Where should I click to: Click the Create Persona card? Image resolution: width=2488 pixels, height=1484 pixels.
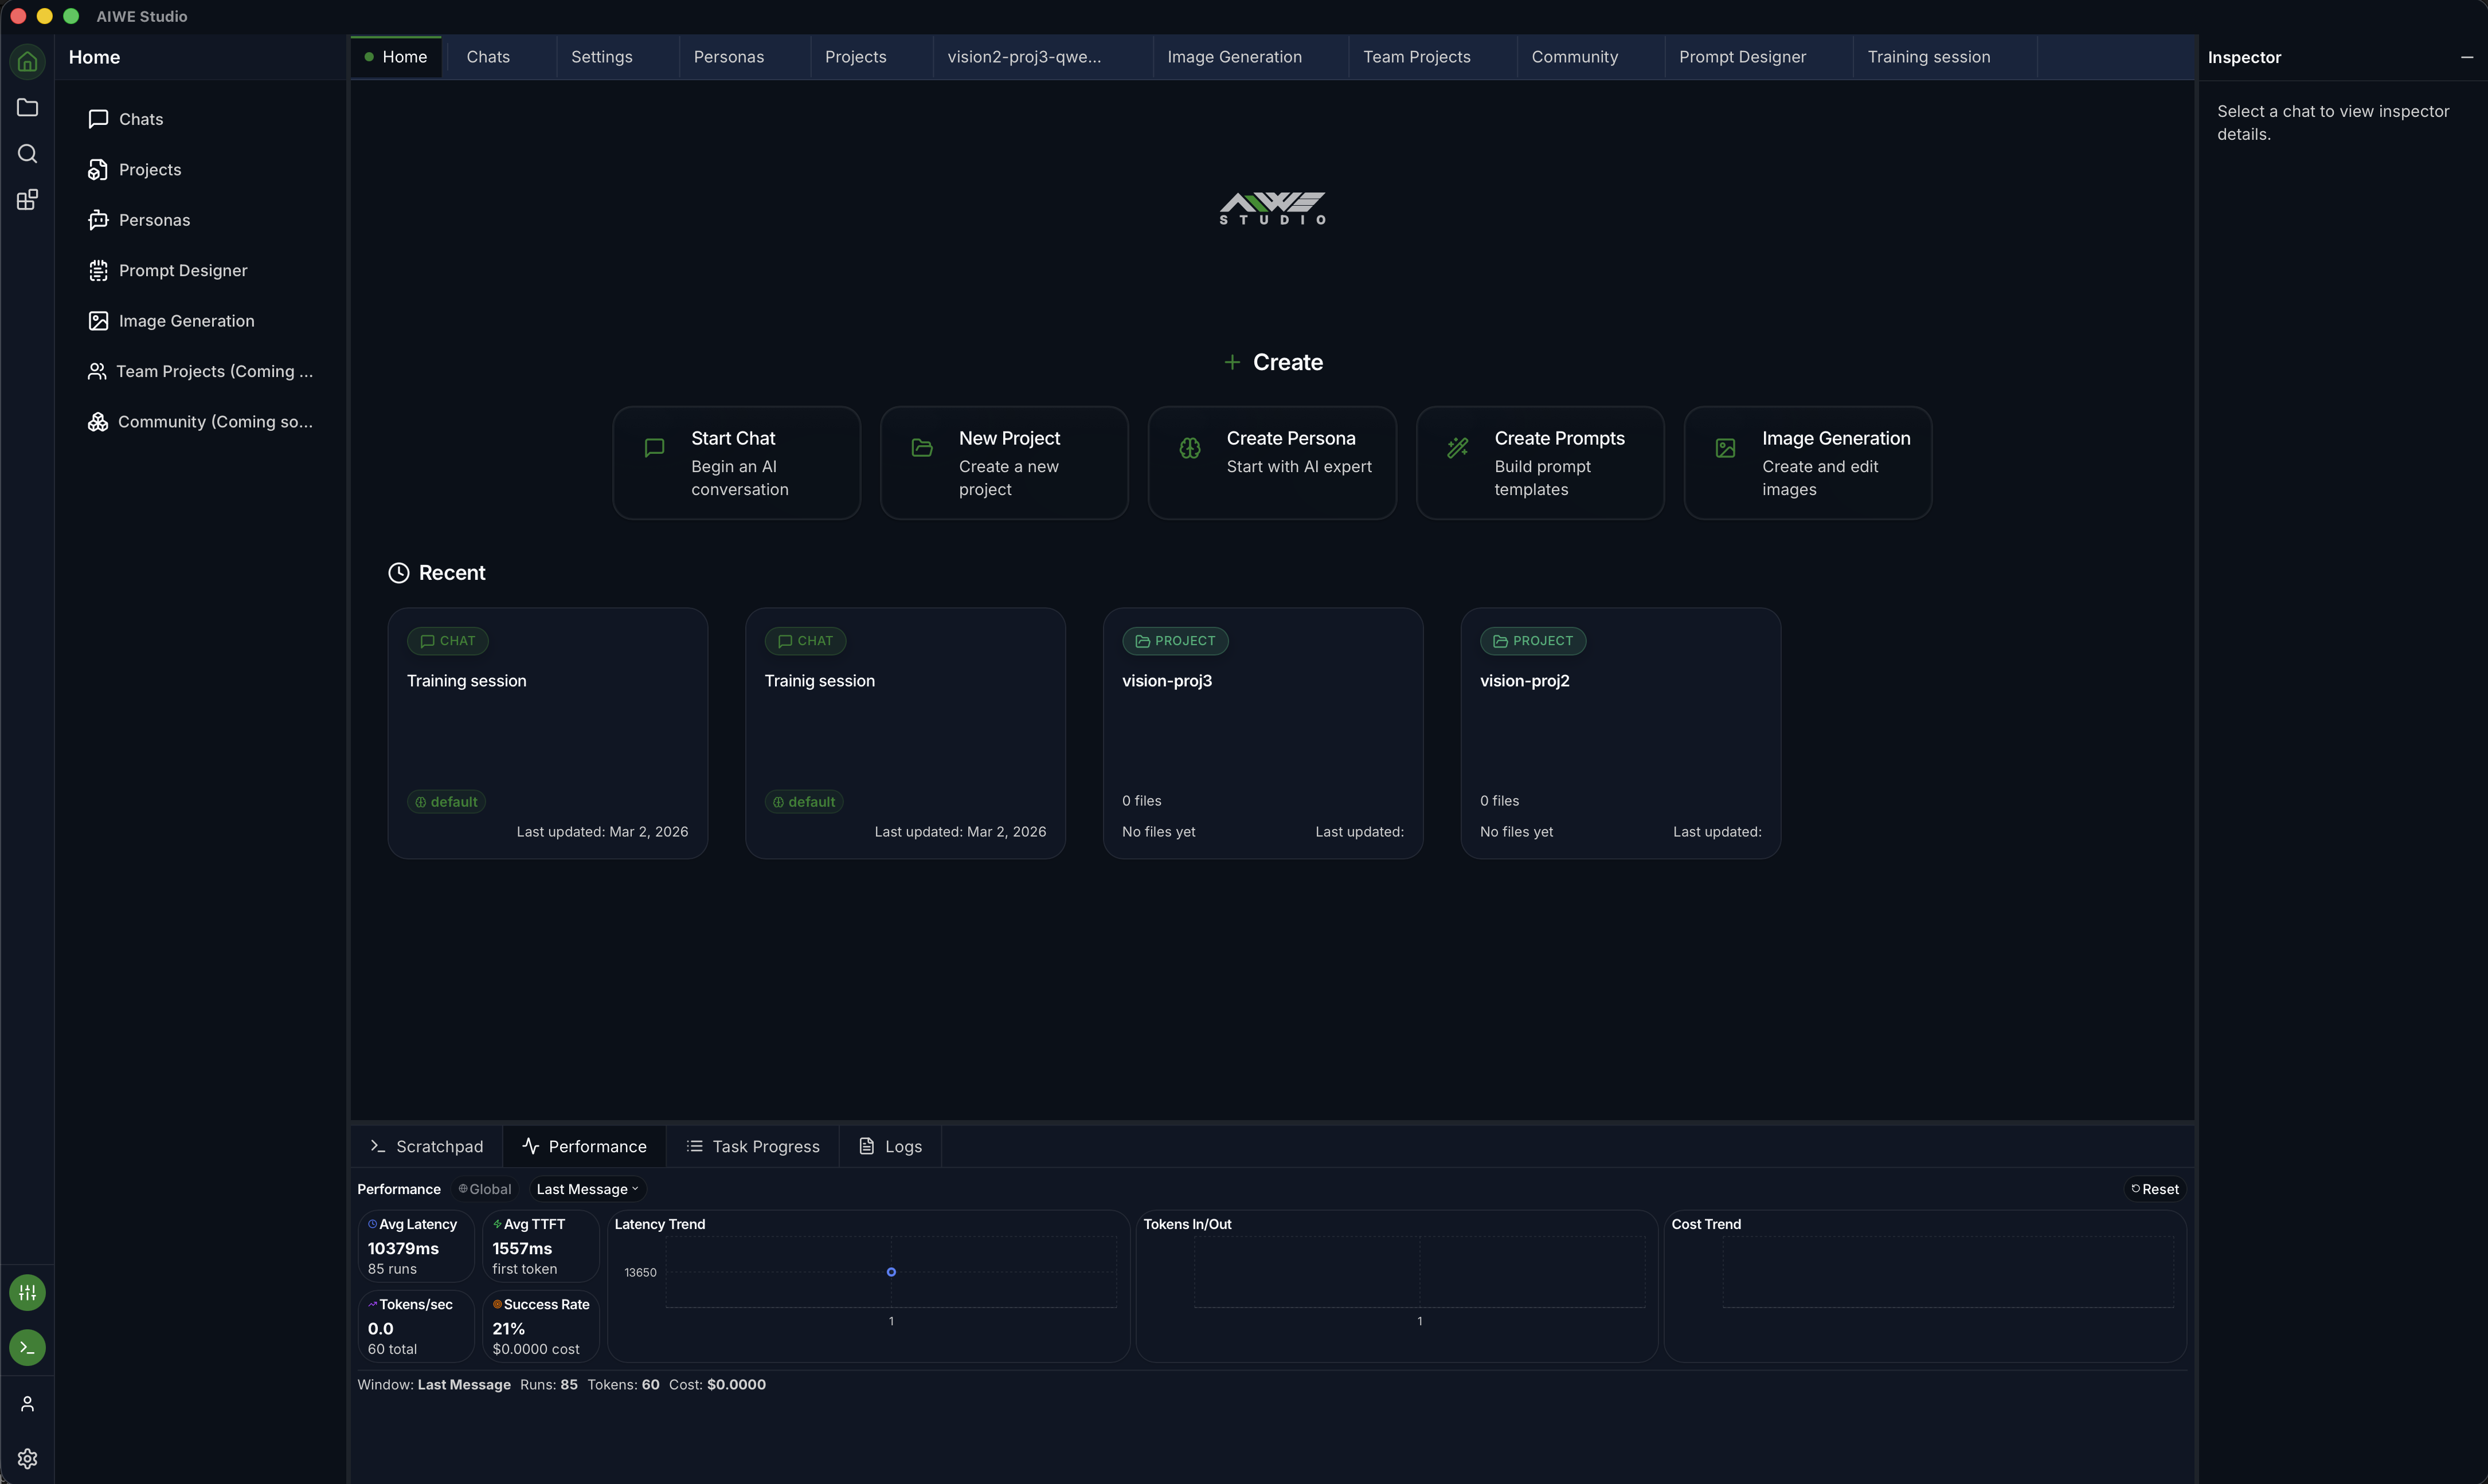pyautogui.click(x=1272, y=463)
